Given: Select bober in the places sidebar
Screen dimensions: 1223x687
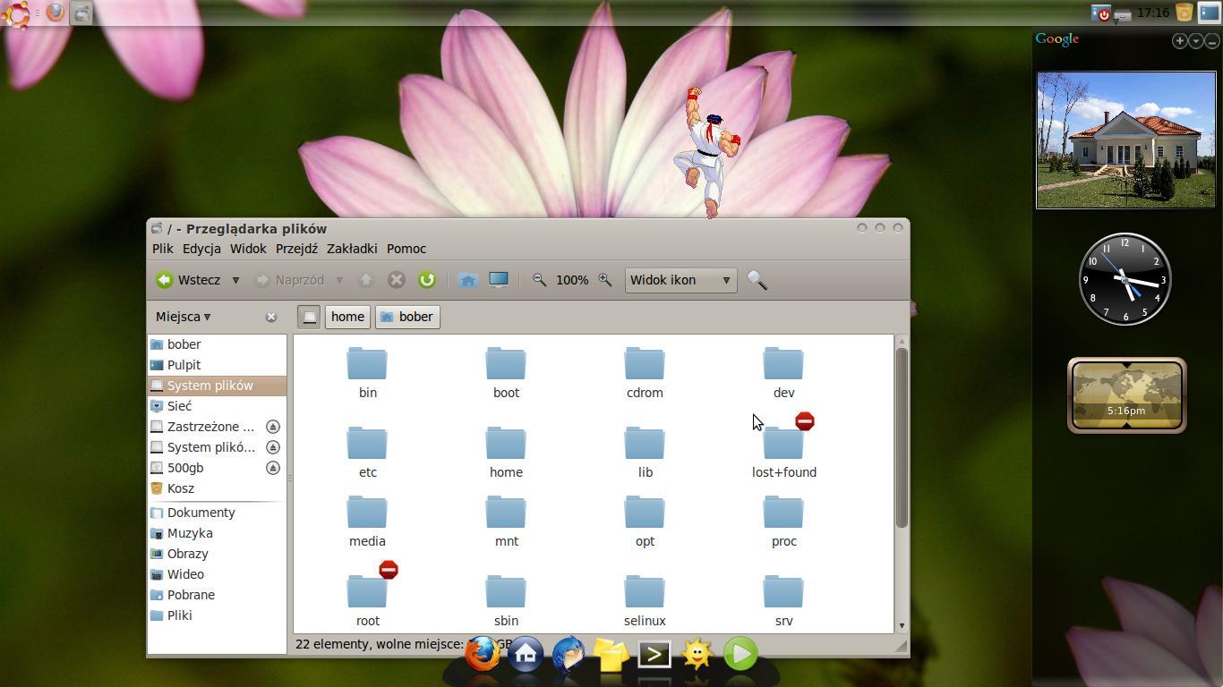Looking at the screenshot, I should (217, 344).
